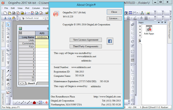
Task: Open the View menu
Action: coord(20,8)
